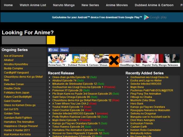Click the Facebook Like button
Screen dimensions: 183x137
pos(53,50)
